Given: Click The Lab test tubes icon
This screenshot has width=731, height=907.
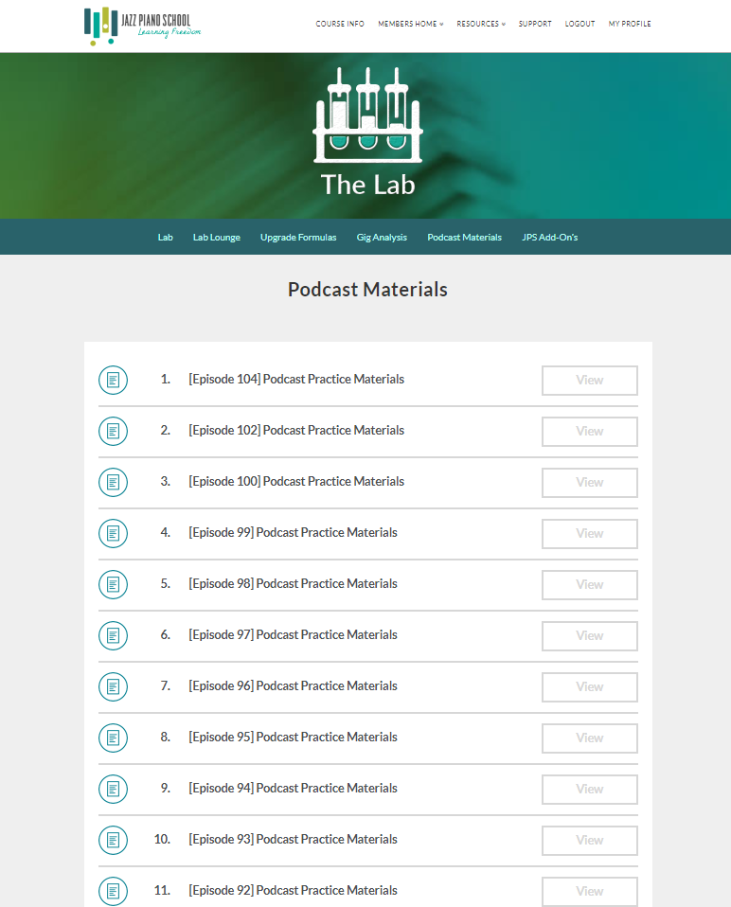Looking at the screenshot, I should click(367, 116).
